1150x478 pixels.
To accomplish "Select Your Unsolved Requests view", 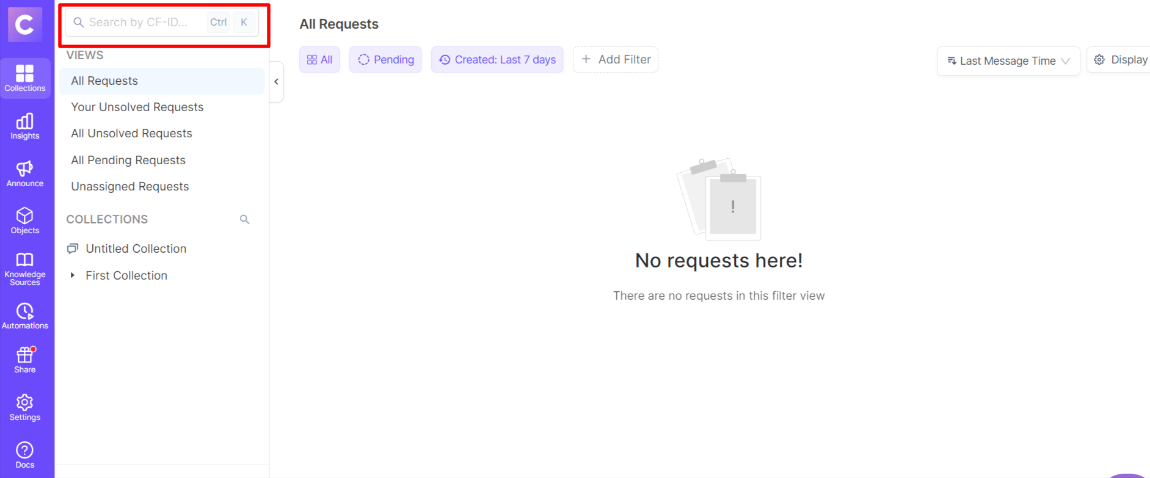I will [x=137, y=107].
